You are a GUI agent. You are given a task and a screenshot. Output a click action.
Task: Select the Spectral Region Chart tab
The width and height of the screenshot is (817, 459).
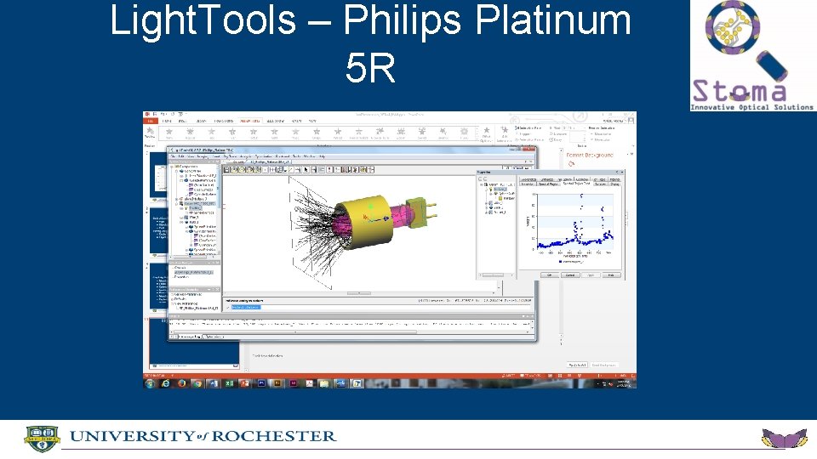(x=576, y=184)
